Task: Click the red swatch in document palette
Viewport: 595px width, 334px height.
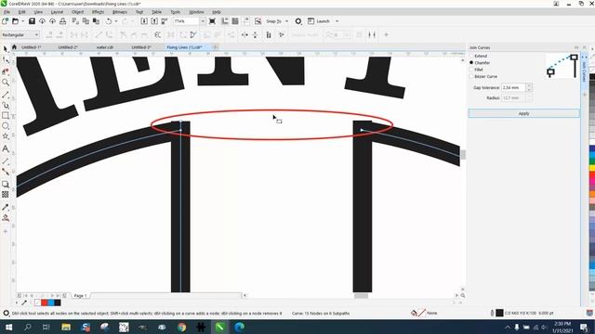Action: [x=45, y=302]
